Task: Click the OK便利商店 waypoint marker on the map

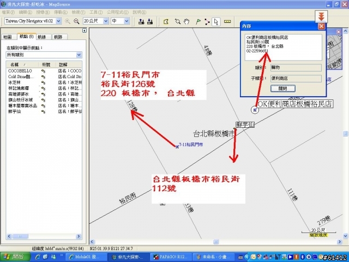Action: pyautogui.click(x=255, y=110)
